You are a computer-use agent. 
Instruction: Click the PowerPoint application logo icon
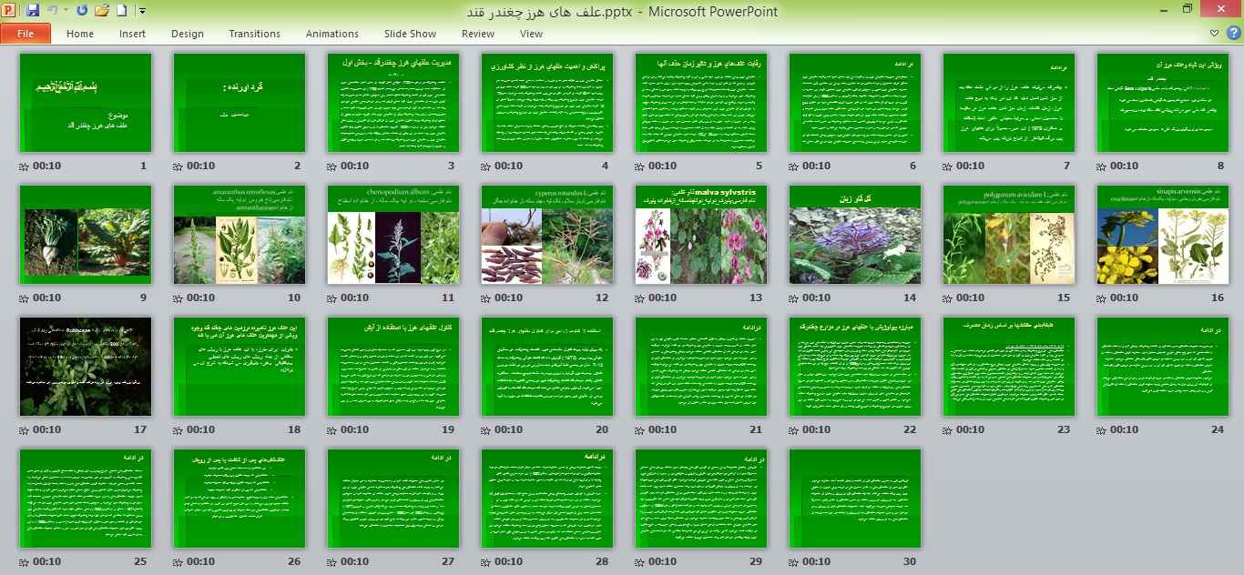(10, 11)
